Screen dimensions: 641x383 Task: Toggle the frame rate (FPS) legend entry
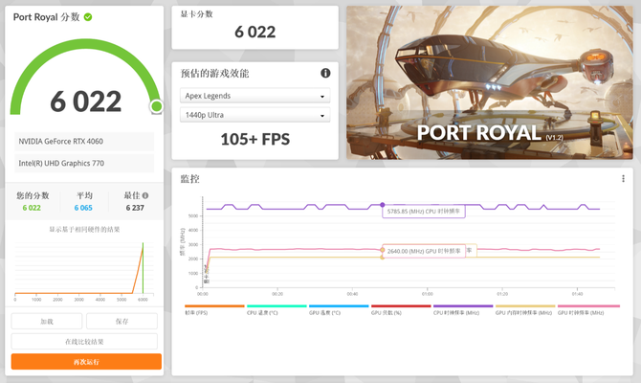click(x=214, y=310)
